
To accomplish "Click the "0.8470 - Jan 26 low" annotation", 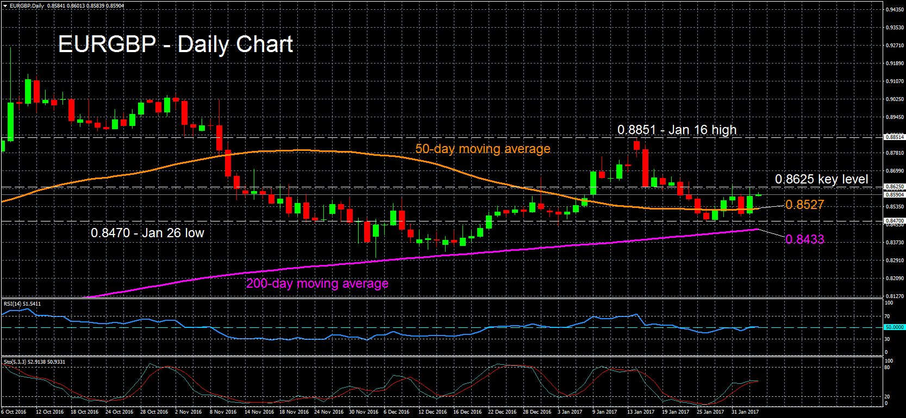I will point(147,233).
